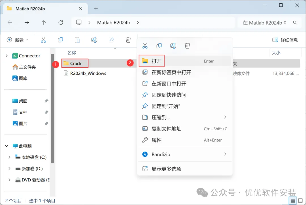306x205 pixels.
Task: Open a new tab with the plus button
Action: pos(96,8)
